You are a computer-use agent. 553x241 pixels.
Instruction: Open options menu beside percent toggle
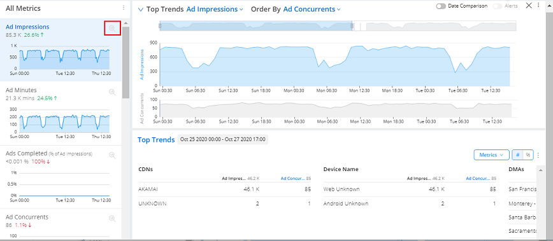[538, 155]
